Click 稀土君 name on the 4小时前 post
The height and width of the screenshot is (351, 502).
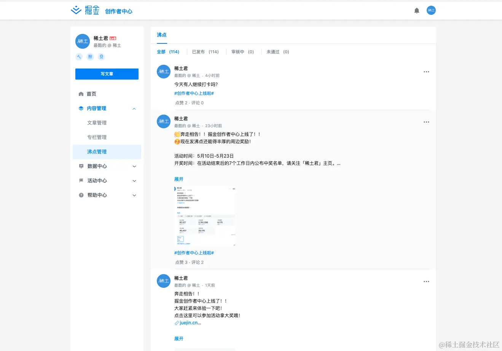click(x=181, y=69)
